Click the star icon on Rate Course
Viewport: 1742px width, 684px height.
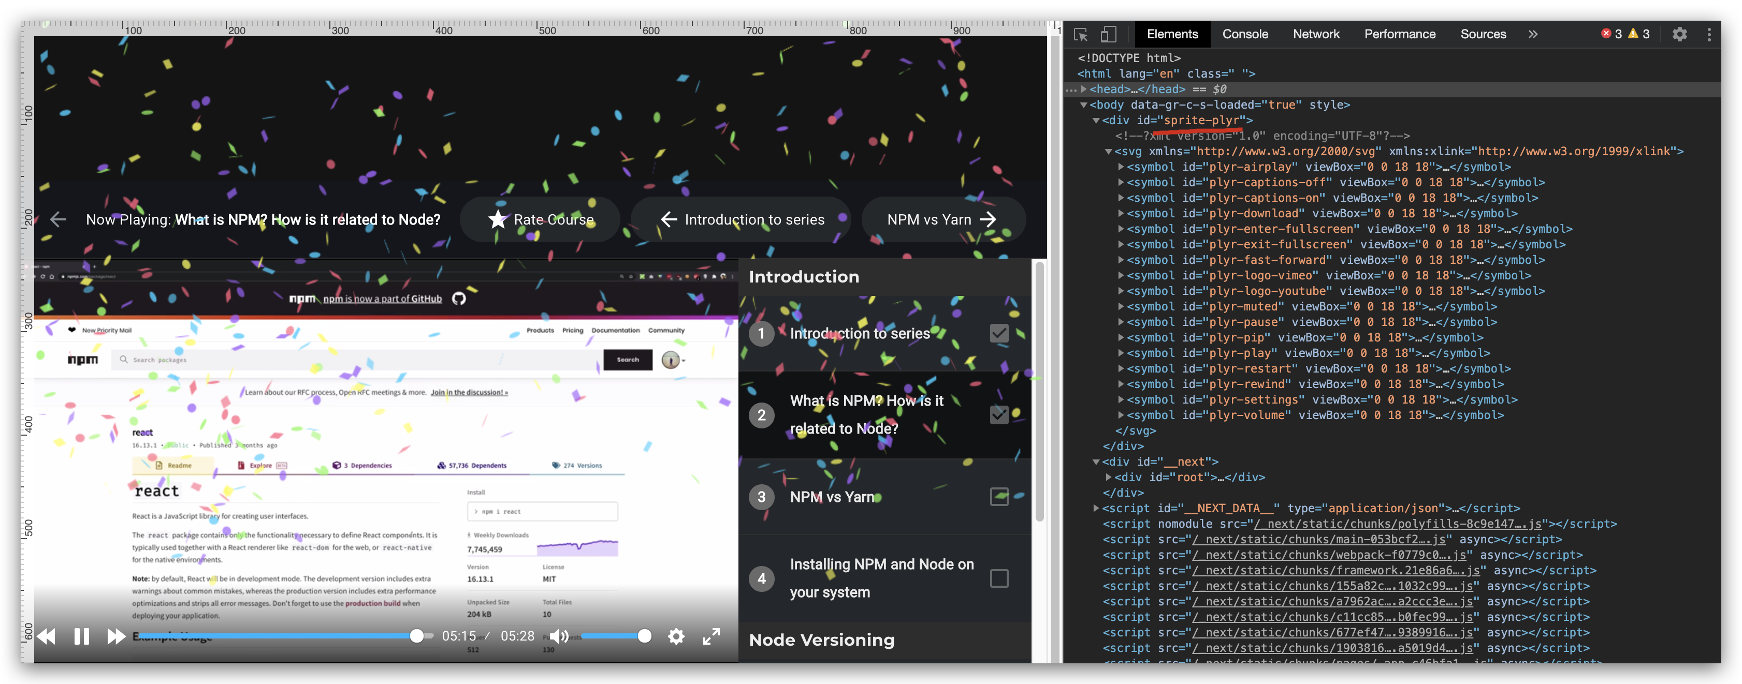coord(498,219)
